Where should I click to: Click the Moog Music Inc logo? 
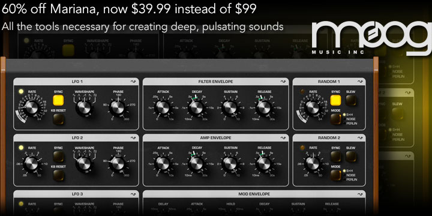372,38
